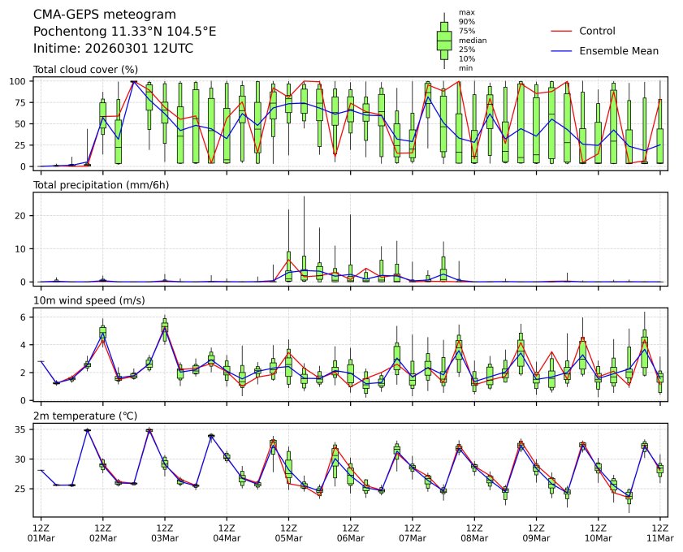
Task: Click the median label in boxplot legend
Action: 473,40
